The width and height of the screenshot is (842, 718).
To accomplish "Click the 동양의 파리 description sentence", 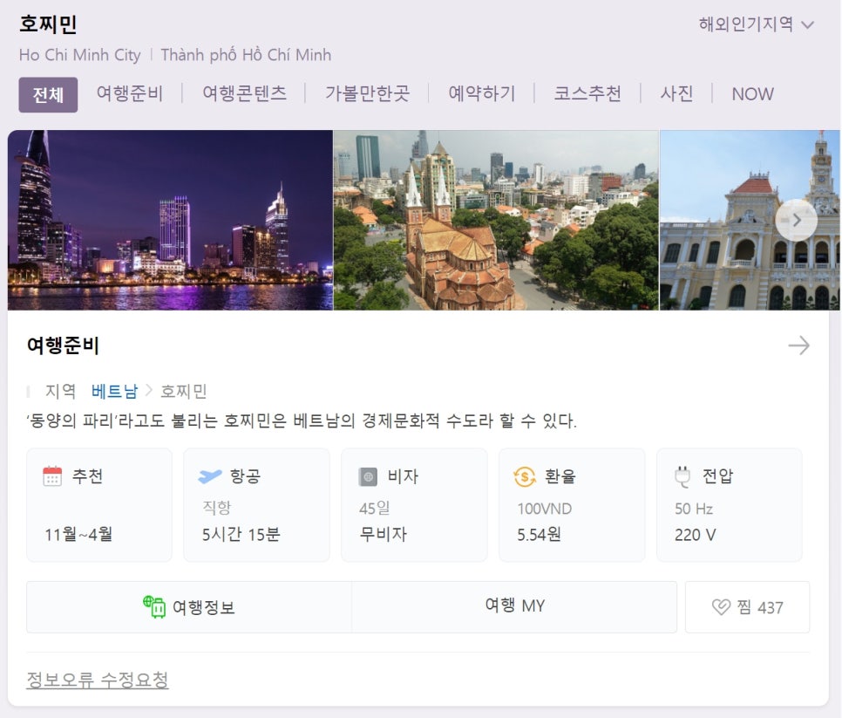I will click(x=302, y=421).
